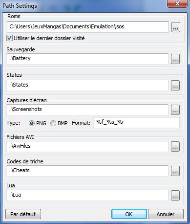Screen dimensions: 190x224
Task: Click into the .\States path field
Action: pyautogui.click(x=87, y=85)
